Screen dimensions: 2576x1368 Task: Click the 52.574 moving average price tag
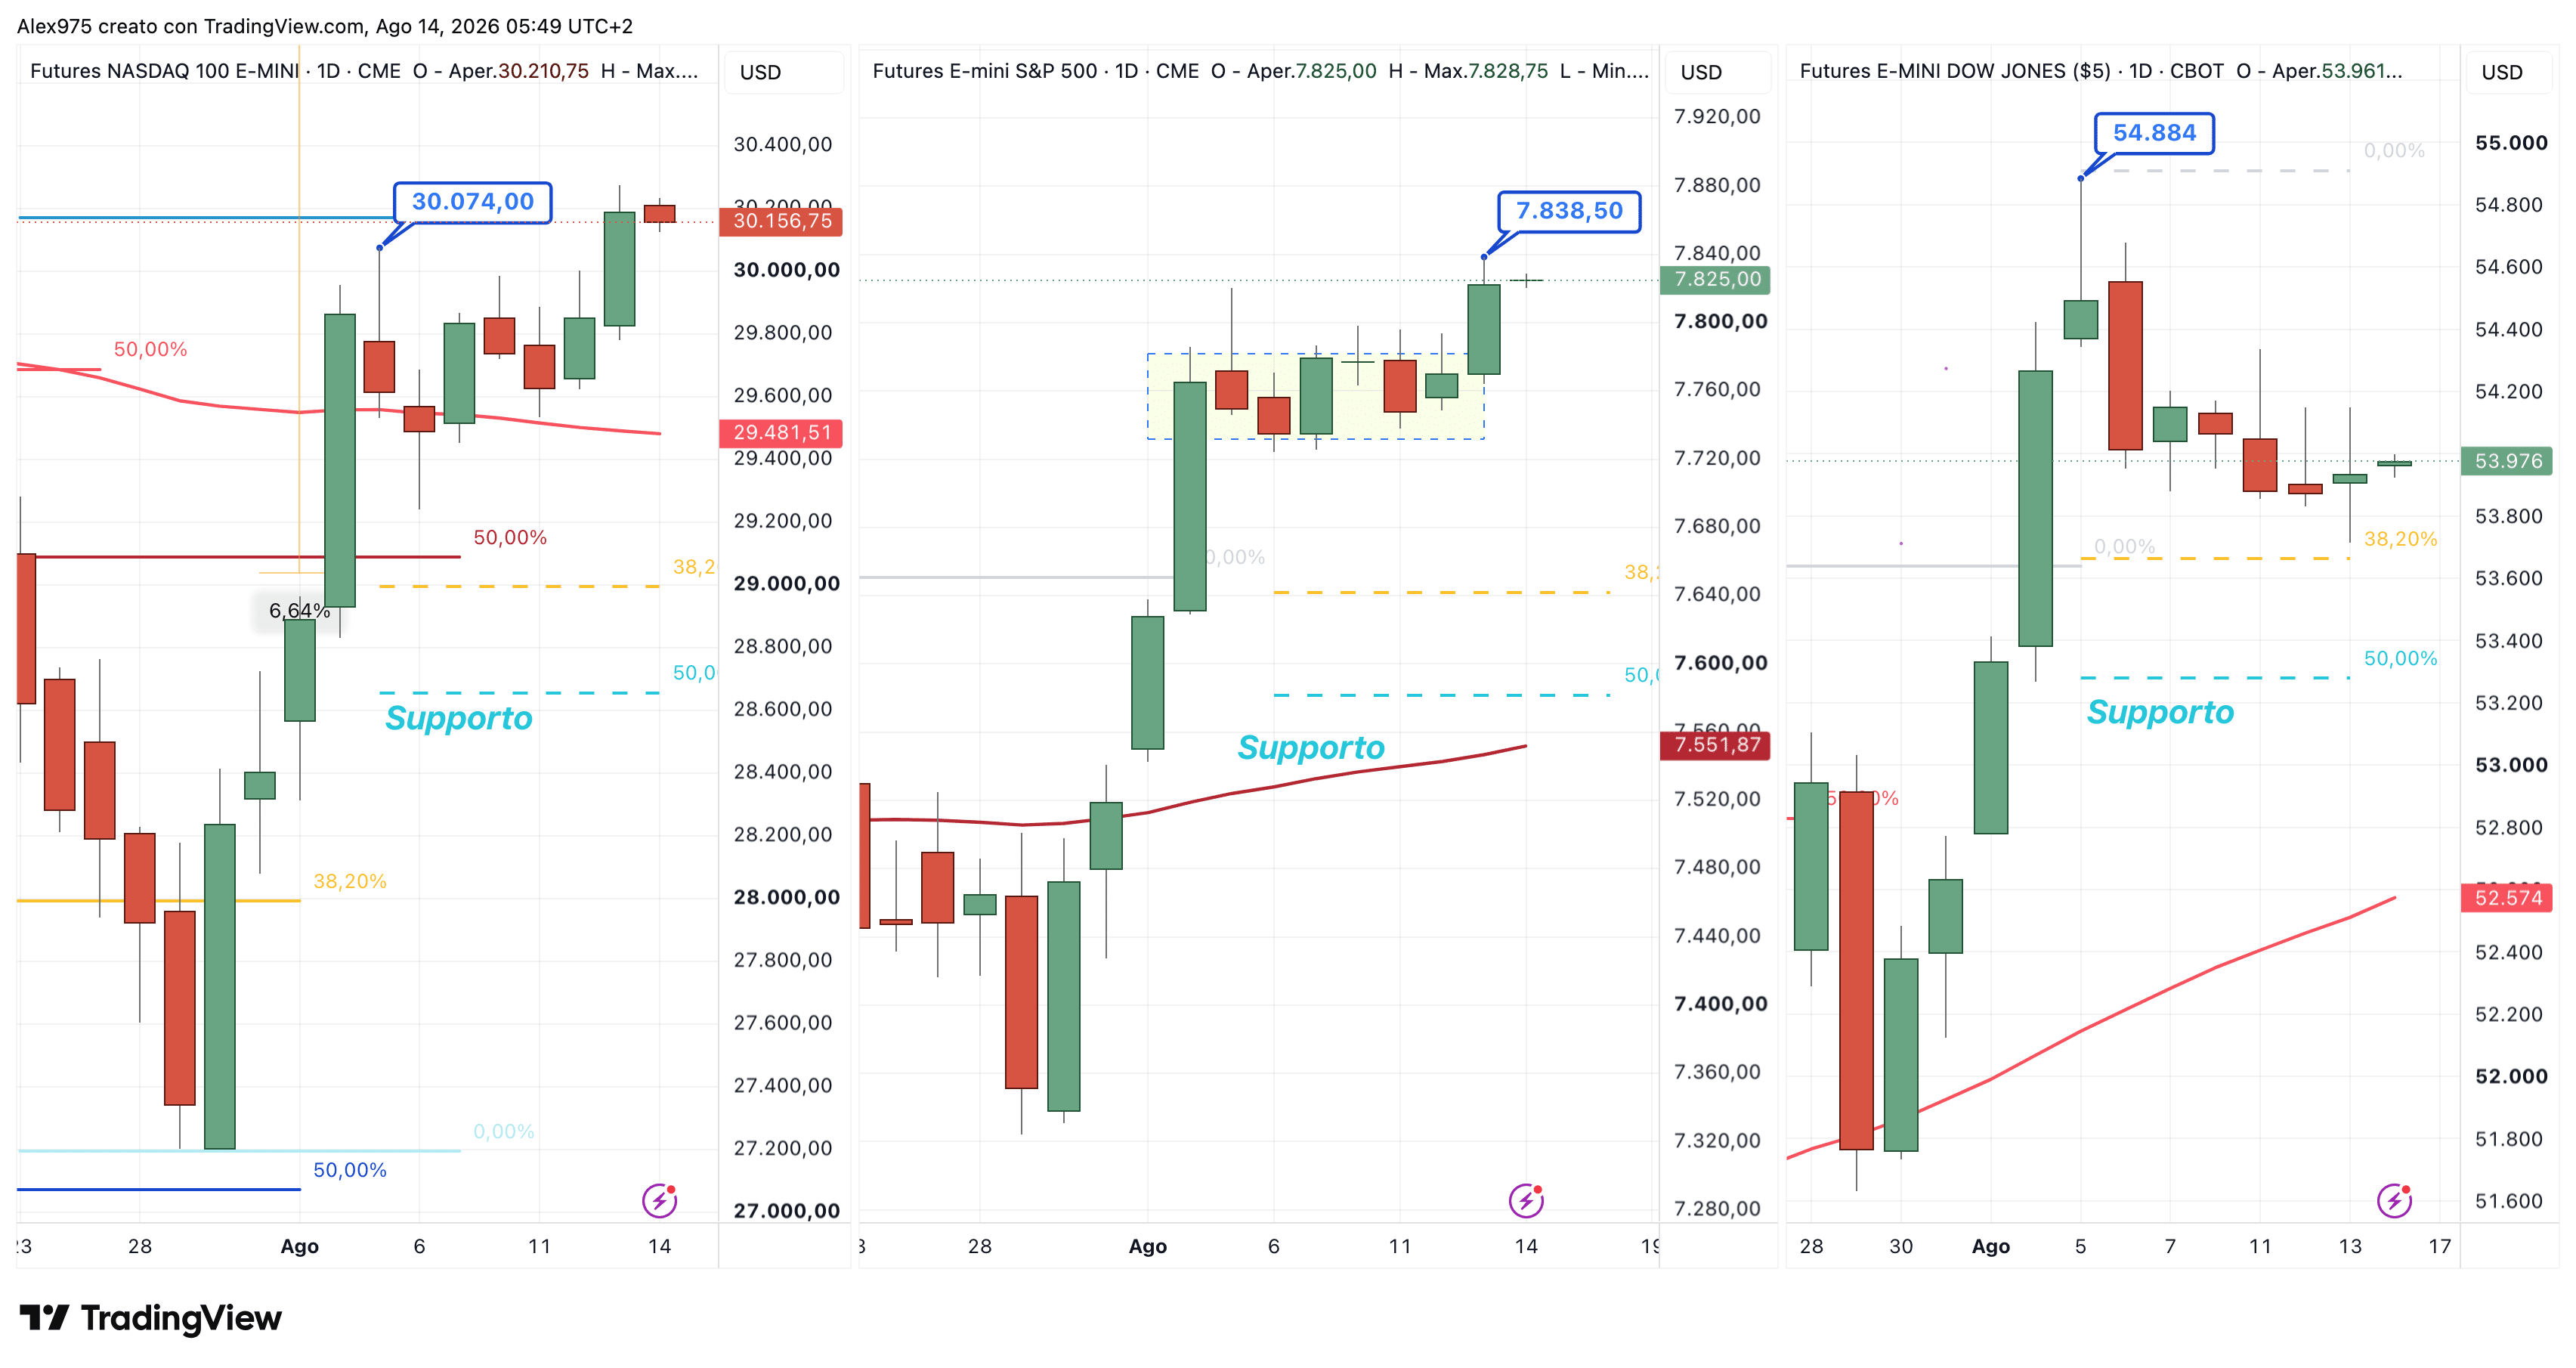coord(2507,898)
